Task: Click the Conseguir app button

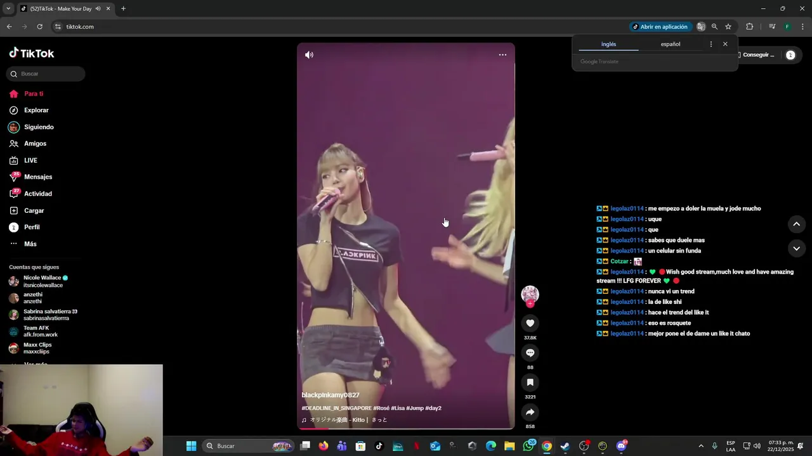Action: coord(756,55)
